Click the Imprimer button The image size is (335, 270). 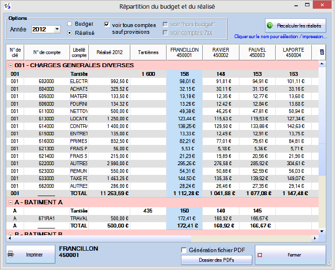[x=30, y=254]
